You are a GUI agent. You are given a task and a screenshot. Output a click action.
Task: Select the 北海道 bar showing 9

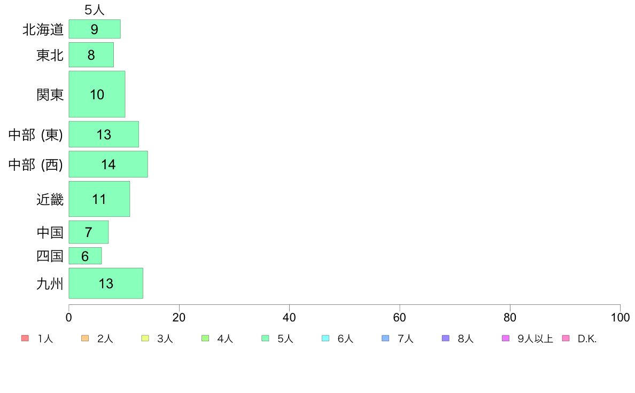95,29
